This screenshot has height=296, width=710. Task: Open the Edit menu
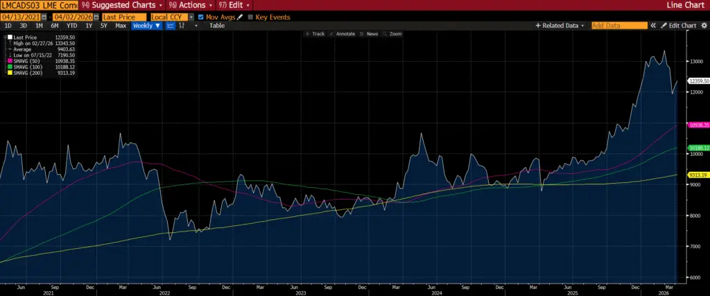coord(234,5)
